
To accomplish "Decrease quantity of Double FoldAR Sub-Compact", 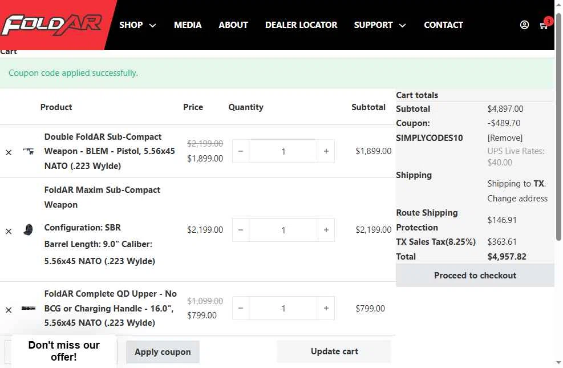I will point(241,151).
